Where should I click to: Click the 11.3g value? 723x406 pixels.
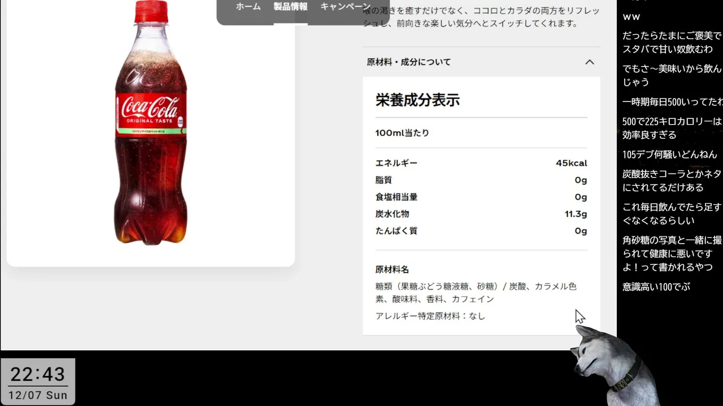tap(576, 214)
